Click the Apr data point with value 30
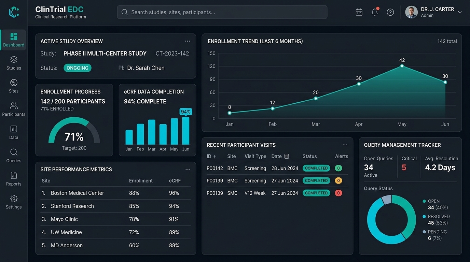 tap(359, 84)
